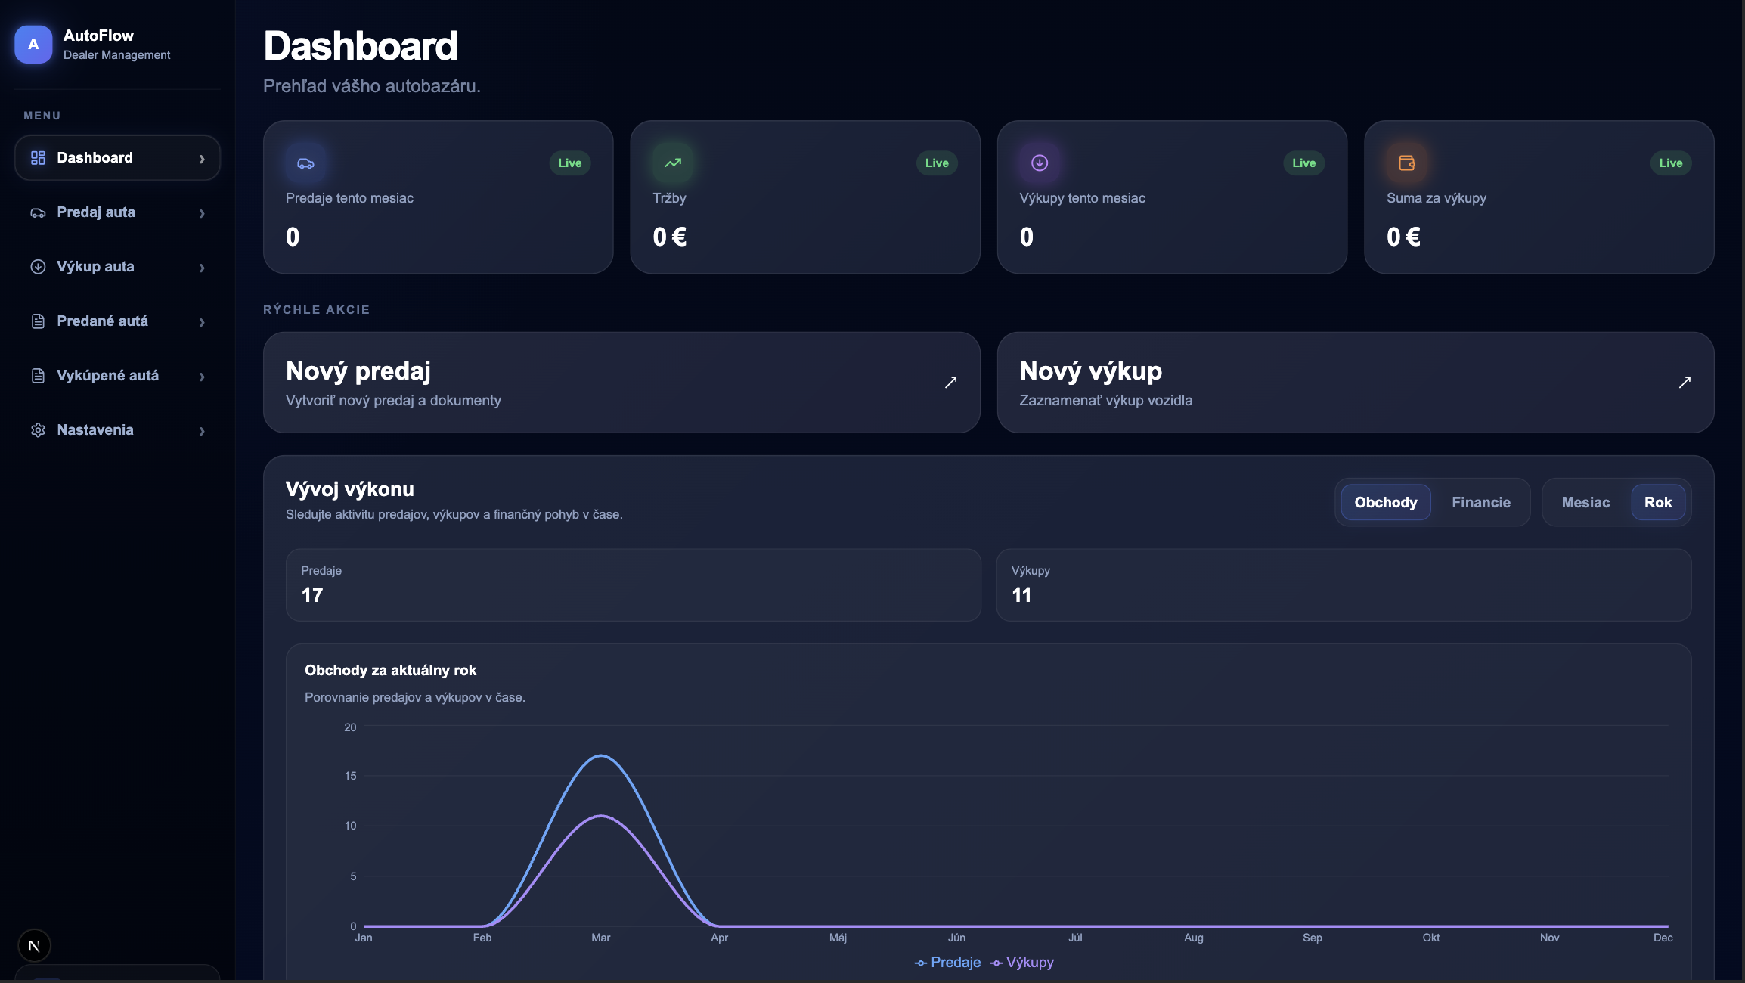Click the arrow icon on Nový predaj card
This screenshot has height=983, width=1745.
950,383
